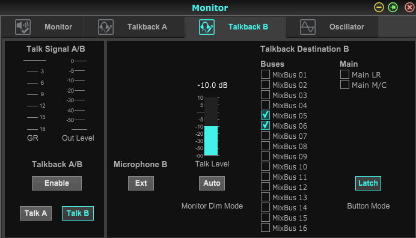Viewport: 416px width, 238px height.
Task: Enable MixBus 09 talkback destination
Action: (x=265, y=156)
